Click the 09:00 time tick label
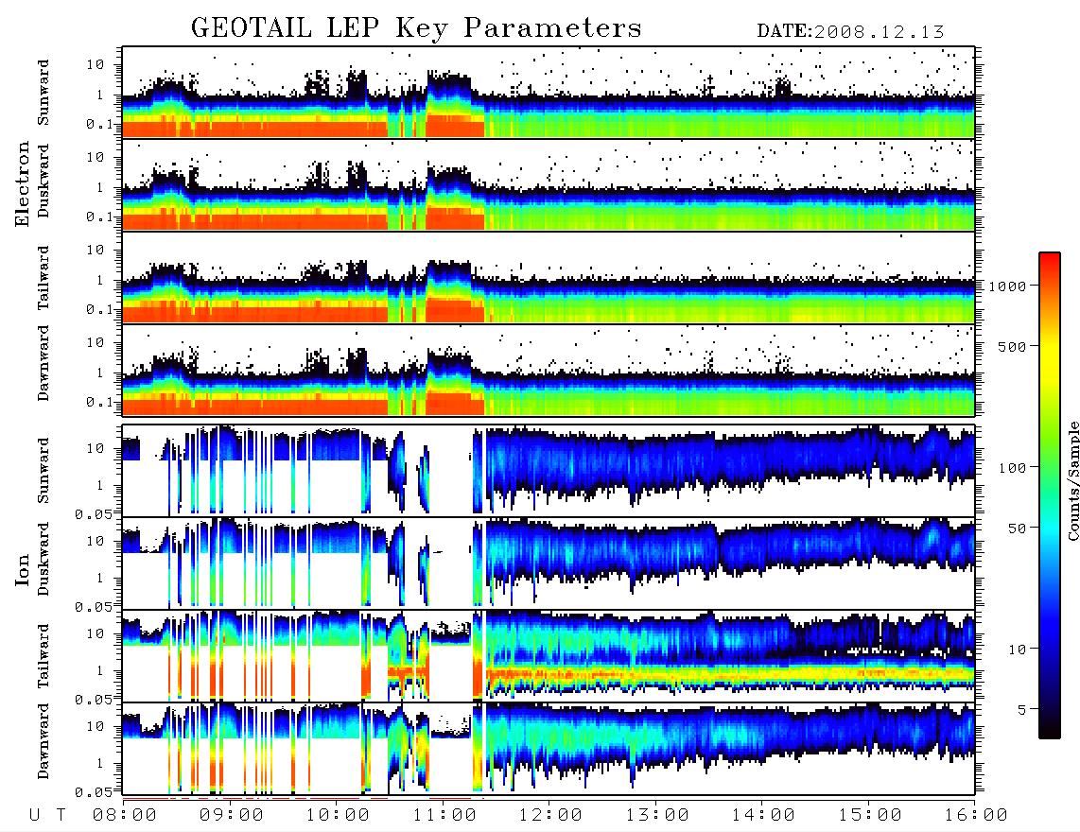The width and height of the screenshot is (1080, 832). tap(232, 815)
